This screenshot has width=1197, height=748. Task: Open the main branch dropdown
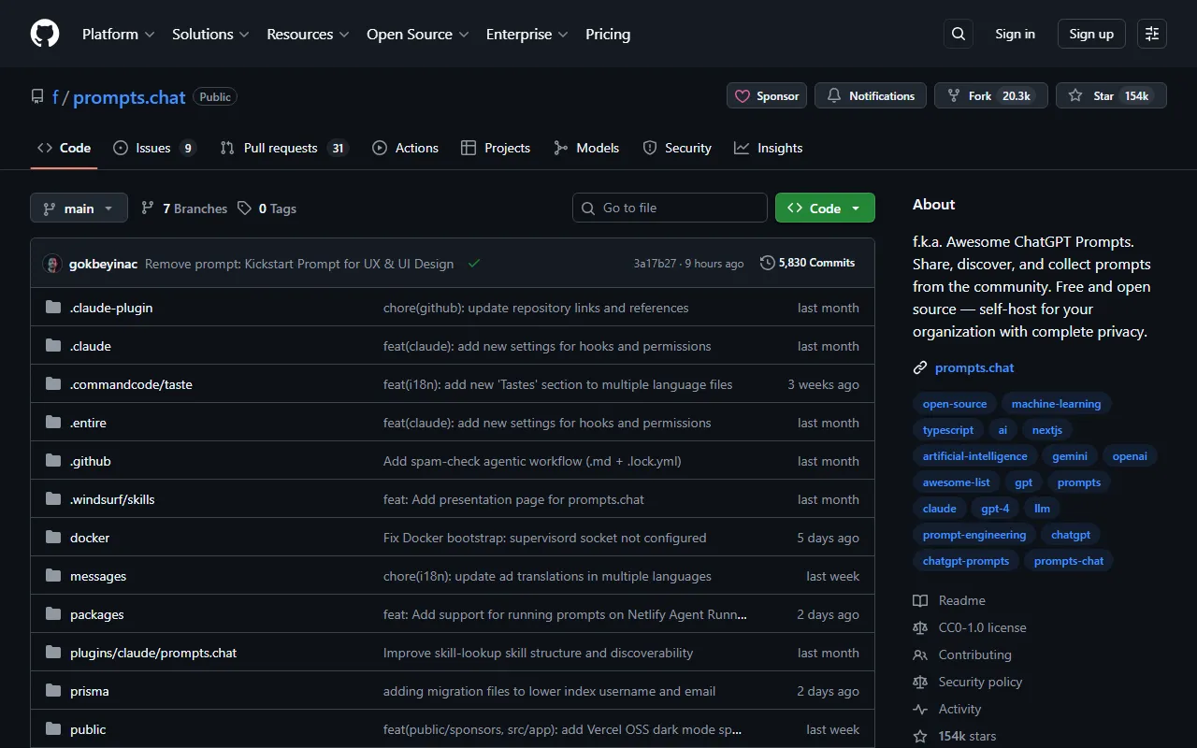coord(79,208)
